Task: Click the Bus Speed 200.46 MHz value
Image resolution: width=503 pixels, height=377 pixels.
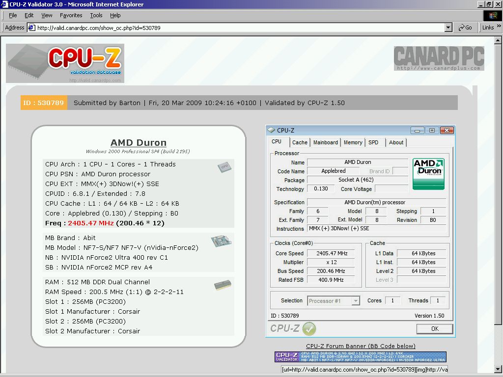Action: (332, 271)
